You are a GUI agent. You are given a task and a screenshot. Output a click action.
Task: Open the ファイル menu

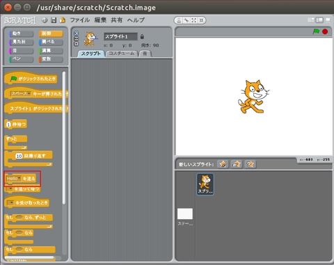click(x=80, y=20)
